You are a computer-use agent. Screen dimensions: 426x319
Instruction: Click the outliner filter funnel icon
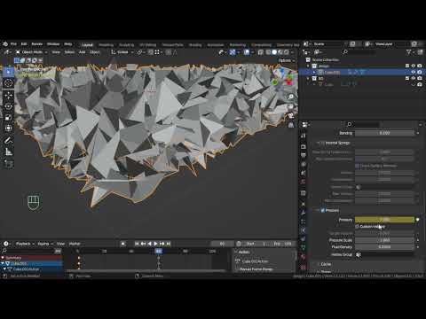[x=409, y=52]
